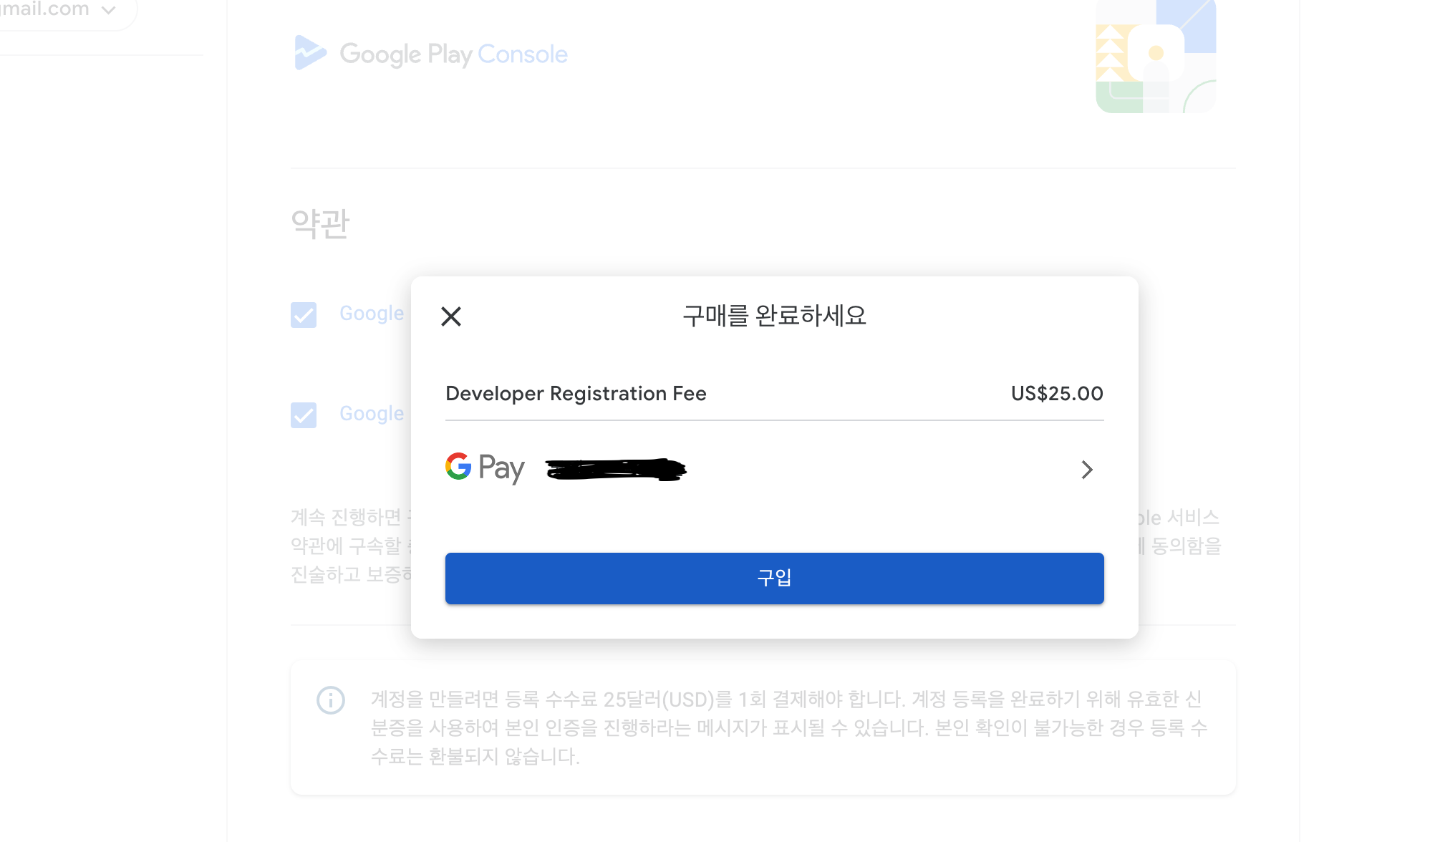Click the US$25.00 price amount
This screenshot has width=1435, height=842.
point(1056,394)
